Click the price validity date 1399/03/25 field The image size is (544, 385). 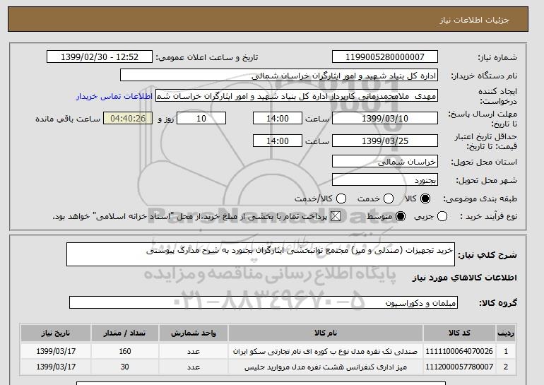click(385, 141)
